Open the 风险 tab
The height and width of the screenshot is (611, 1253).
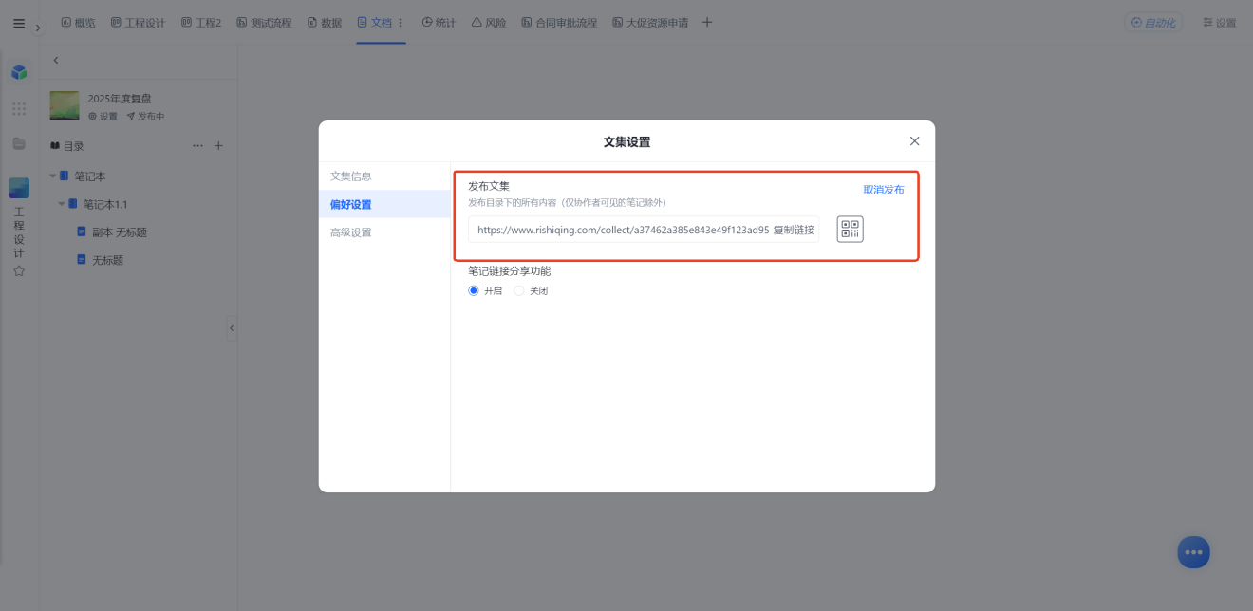[489, 22]
